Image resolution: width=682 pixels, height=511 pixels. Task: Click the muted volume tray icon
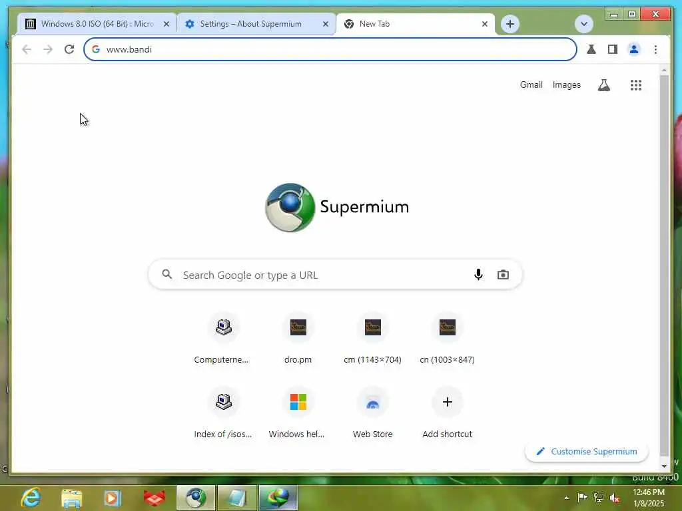[615, 498]
